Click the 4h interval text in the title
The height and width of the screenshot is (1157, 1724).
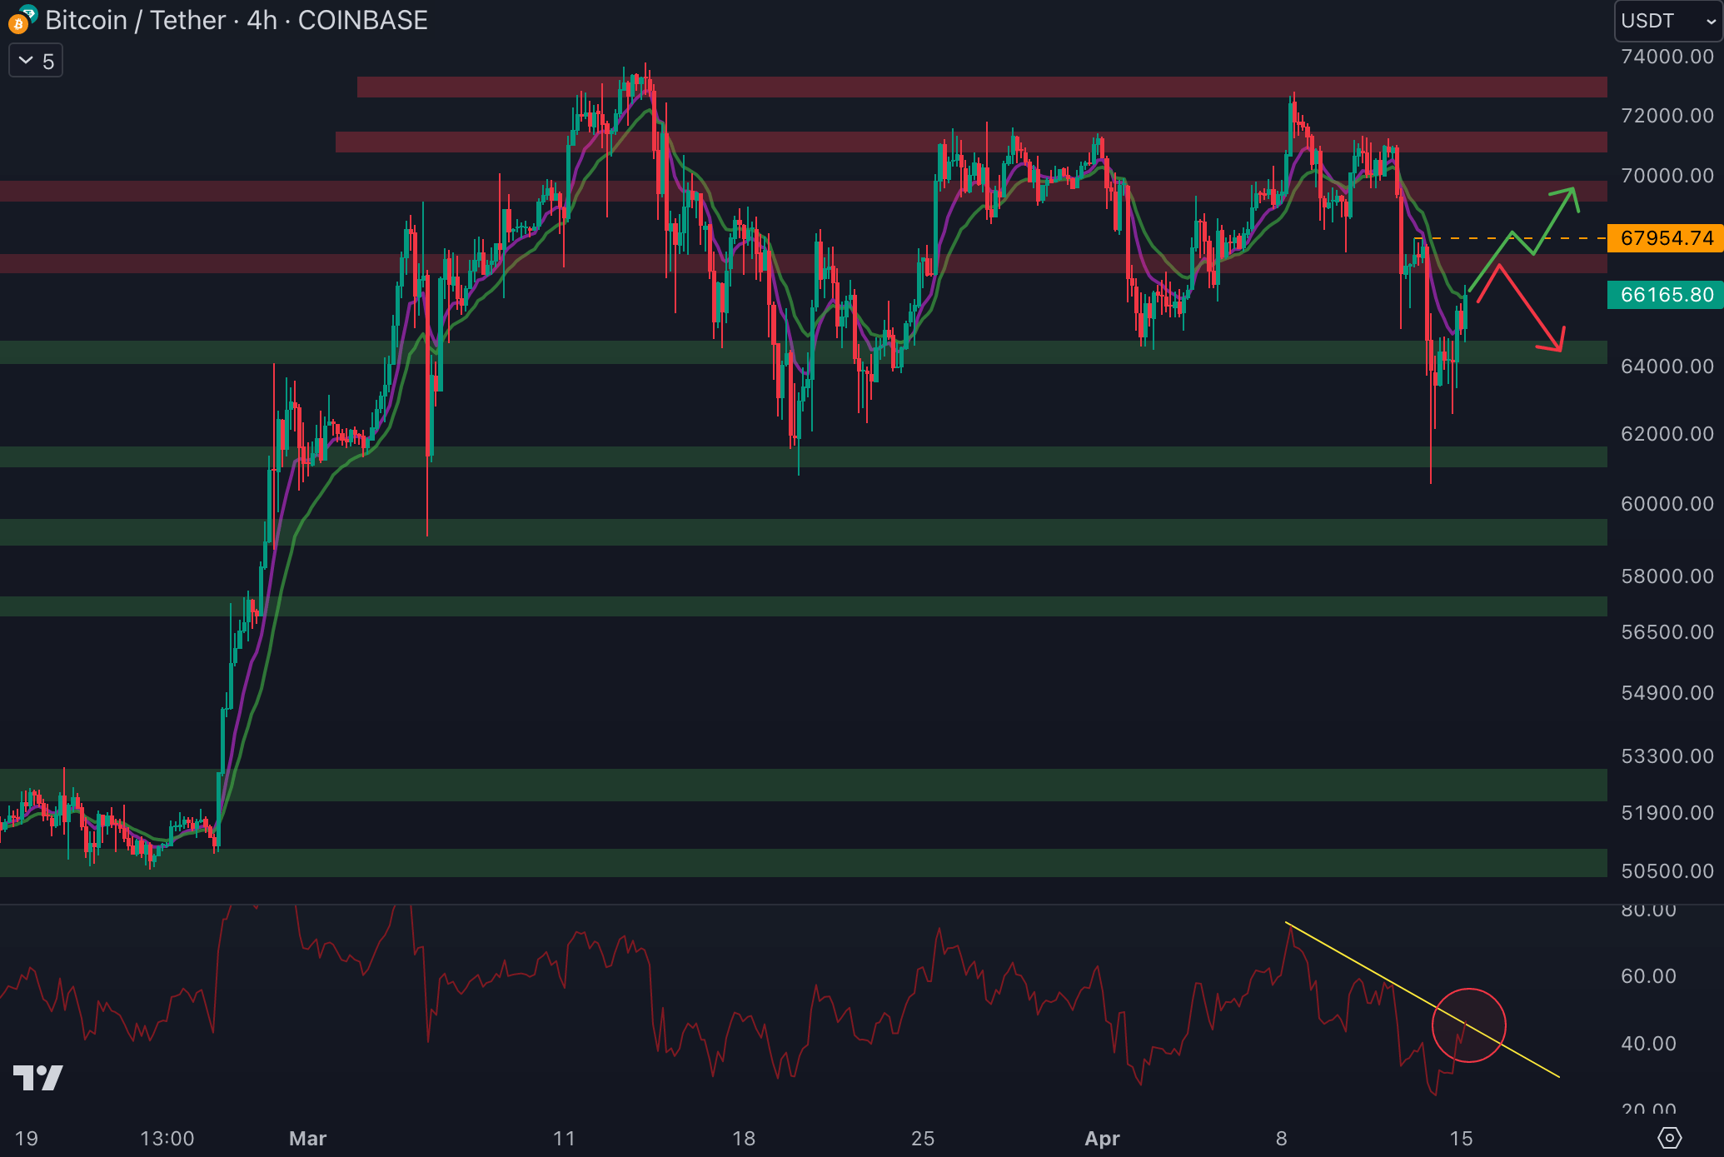click(262, 20)
